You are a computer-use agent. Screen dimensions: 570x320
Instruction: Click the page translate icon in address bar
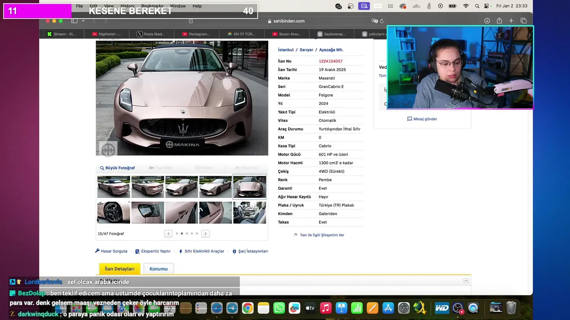[375, 21]
